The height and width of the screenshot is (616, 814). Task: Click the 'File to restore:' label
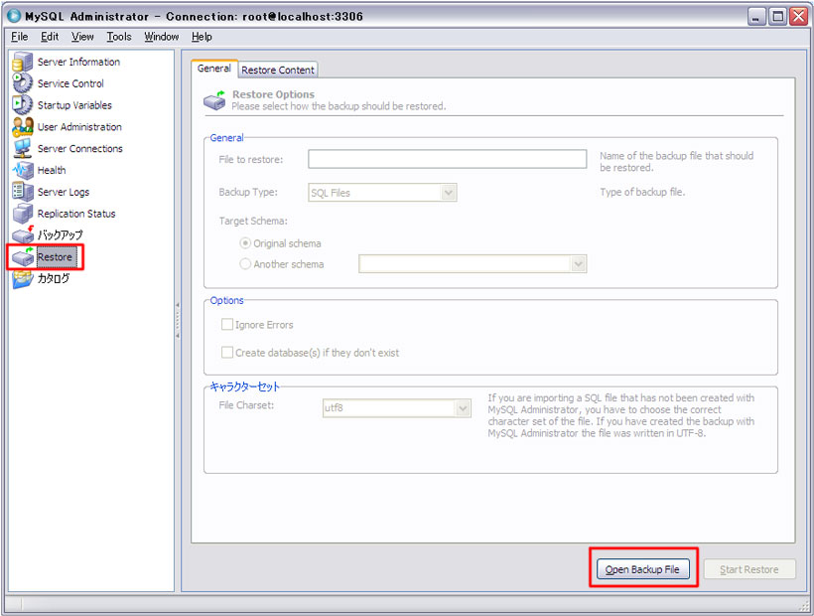pos(251,159)
